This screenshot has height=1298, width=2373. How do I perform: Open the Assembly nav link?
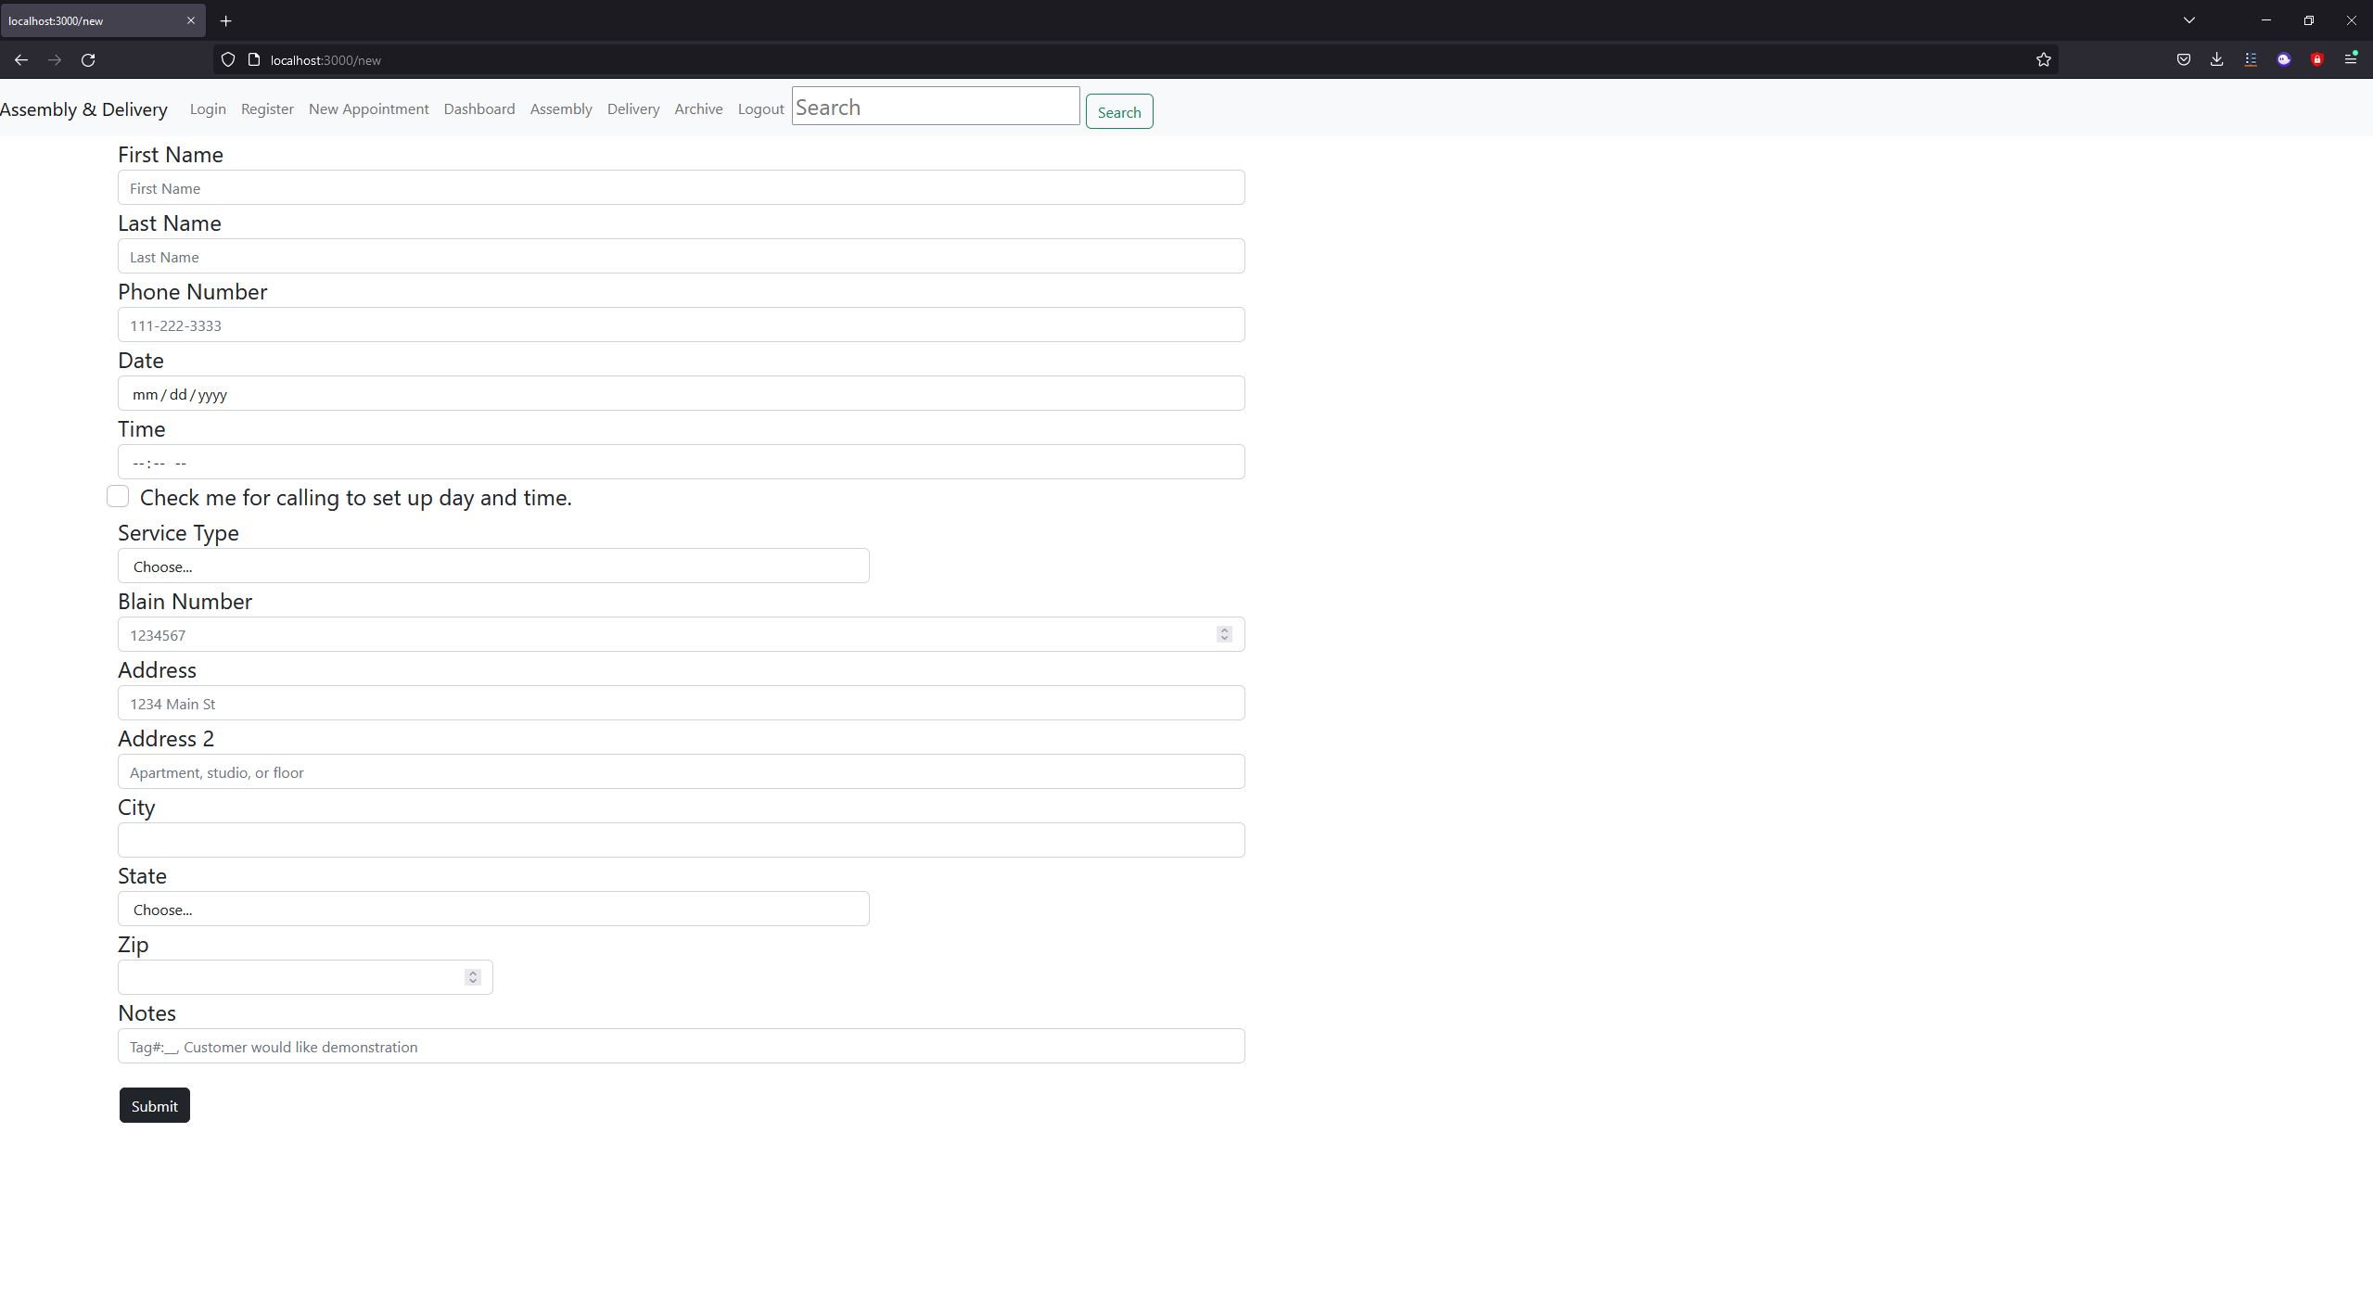(561, 108)
